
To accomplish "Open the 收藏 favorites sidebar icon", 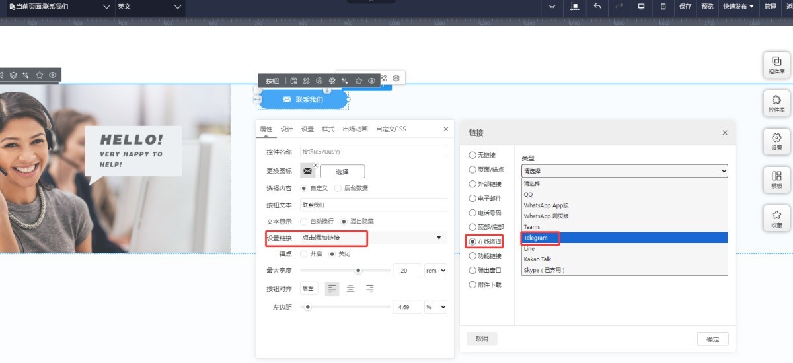I will pos(776,218).
